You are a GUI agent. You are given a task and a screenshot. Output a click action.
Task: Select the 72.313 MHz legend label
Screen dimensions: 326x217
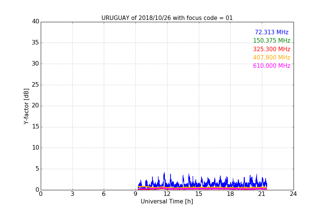click(x=272, y=32)
